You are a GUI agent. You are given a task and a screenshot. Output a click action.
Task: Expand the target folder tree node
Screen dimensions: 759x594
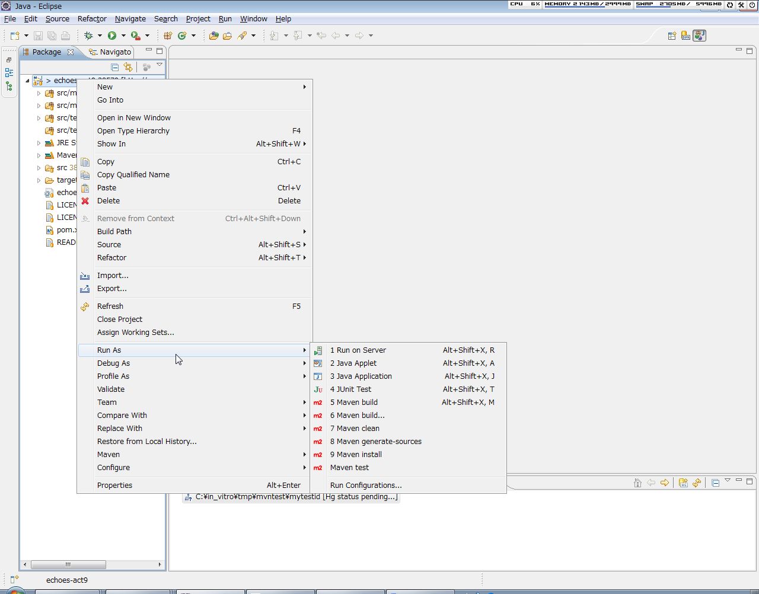point(39,180)
